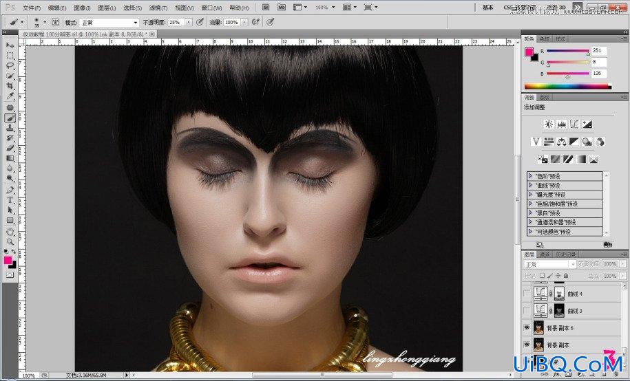Viewport: 630px width, 381px height.
Task: Select the Spot Healing Brush tool
Action: [x=10, y=107]
